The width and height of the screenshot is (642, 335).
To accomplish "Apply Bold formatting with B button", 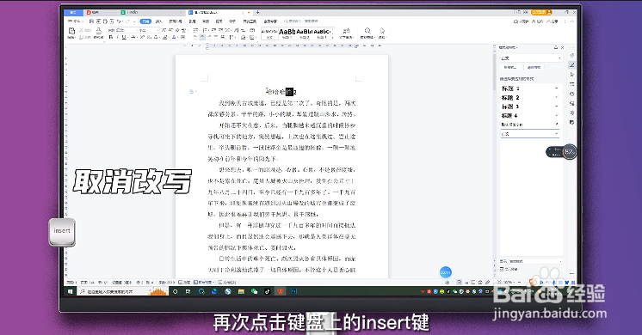I will point(111,37).
